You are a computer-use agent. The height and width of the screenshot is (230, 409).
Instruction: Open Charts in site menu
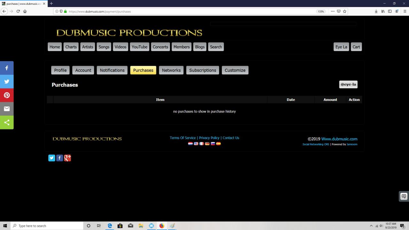71,47
